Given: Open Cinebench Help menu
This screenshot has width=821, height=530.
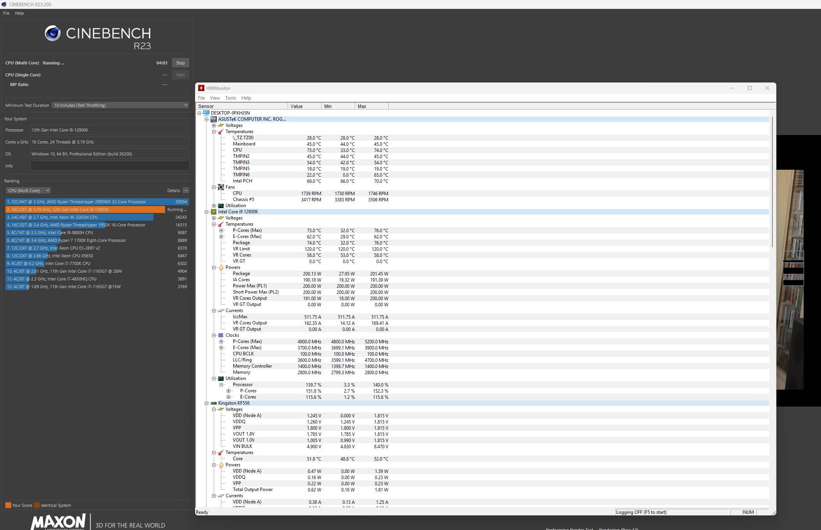Looking at the screenshot, I should [x=19, y=13].
